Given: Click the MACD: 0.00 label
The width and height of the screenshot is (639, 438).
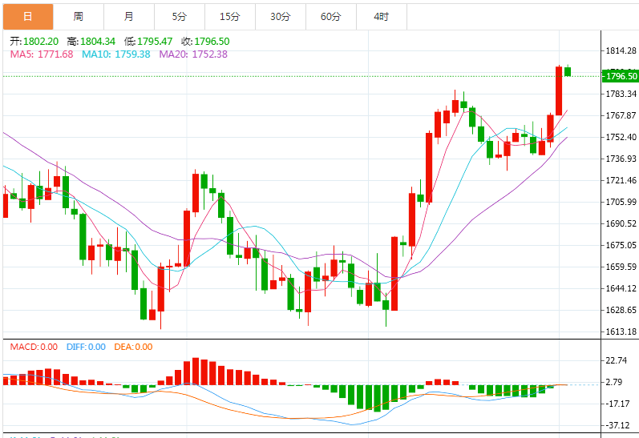Looking at the screenshot, I should pos(34,347).
